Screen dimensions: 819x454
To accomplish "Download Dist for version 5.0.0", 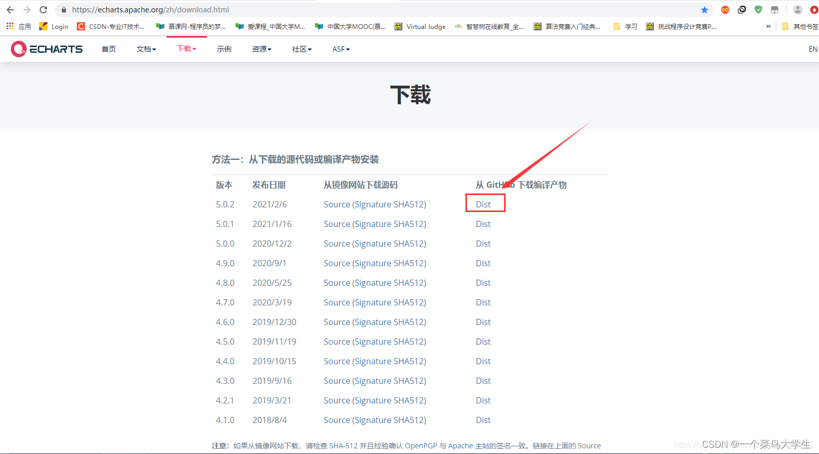I will click(x=483, y=244).
